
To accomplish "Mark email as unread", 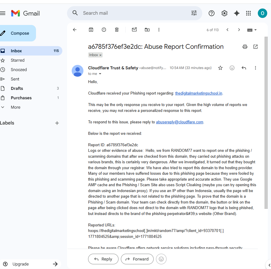I will (134, 29).
